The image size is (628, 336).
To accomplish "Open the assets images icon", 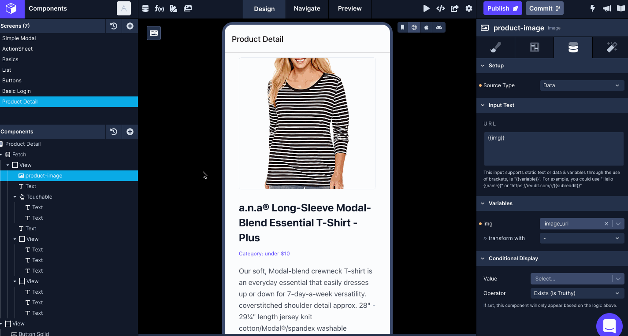I will click(x=188, y=8).
